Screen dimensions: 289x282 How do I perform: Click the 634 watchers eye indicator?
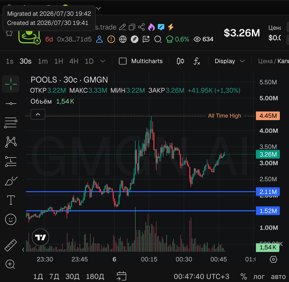204,39
